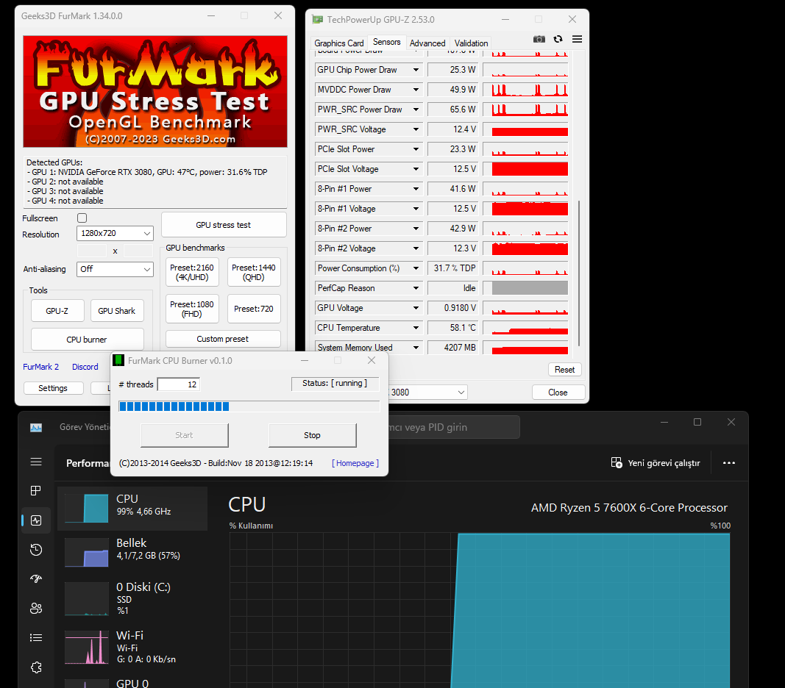Open the FurMark 2 link
Image resolution: width=785 pixels, height=688 pixels.
(41, 367)
